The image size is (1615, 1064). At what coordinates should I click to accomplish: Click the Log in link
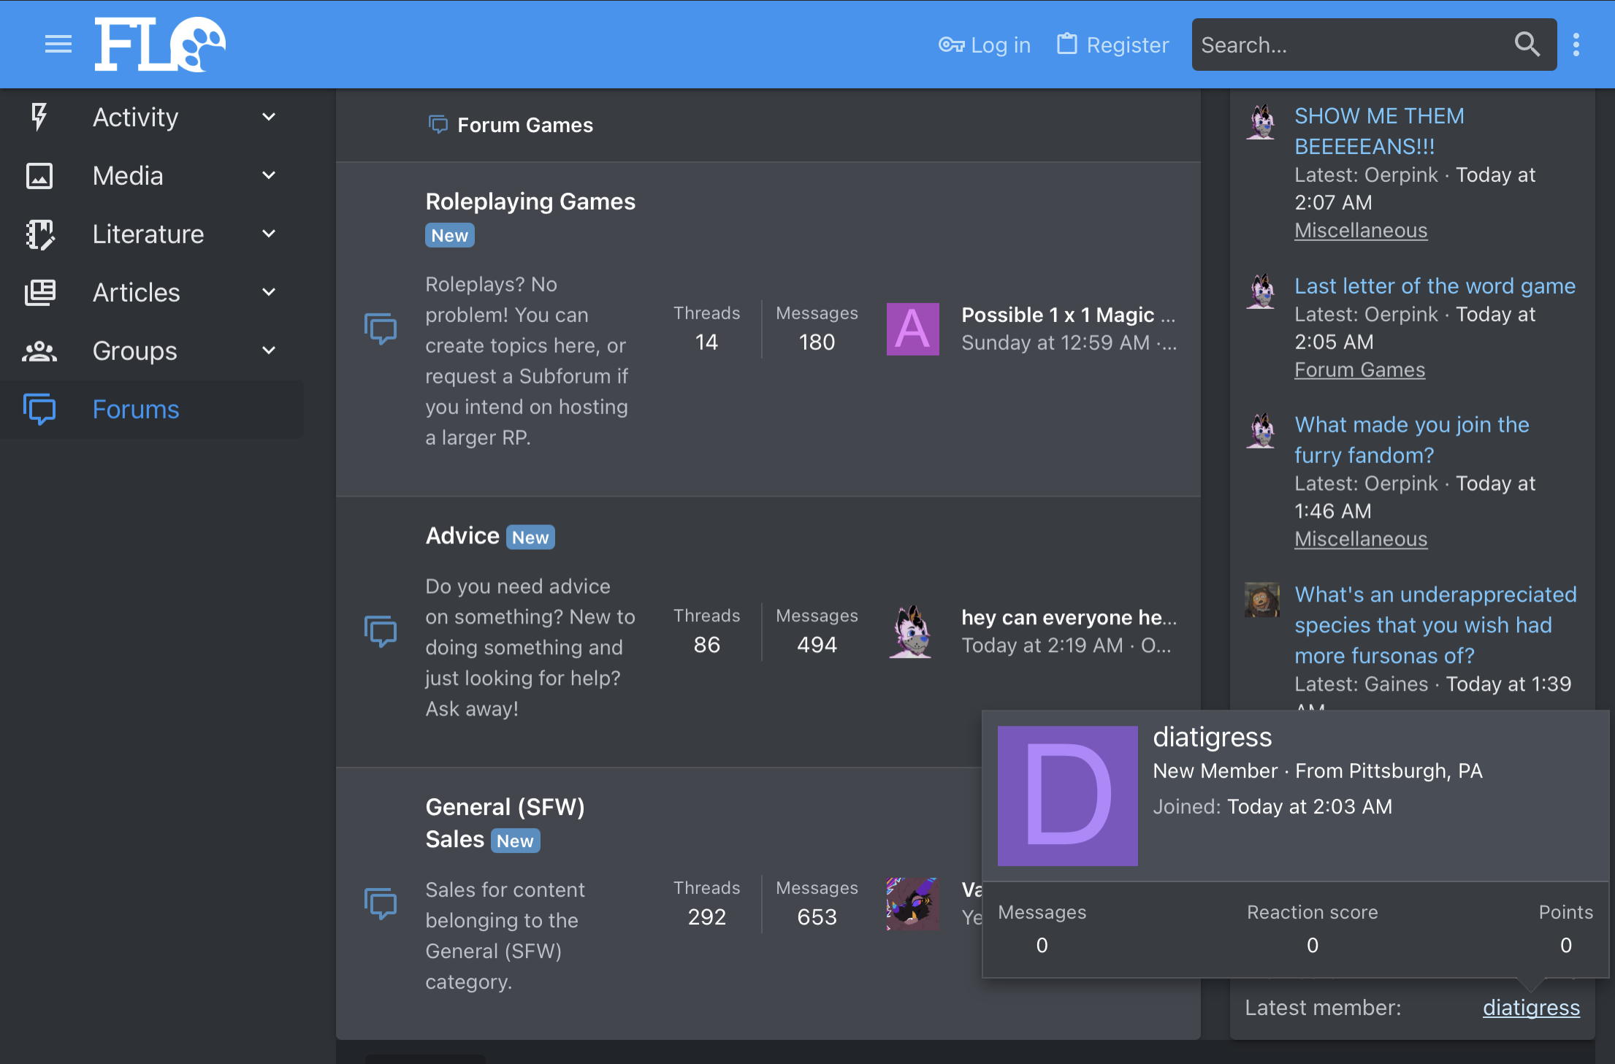pyautogui.click(x=984, y=45)
